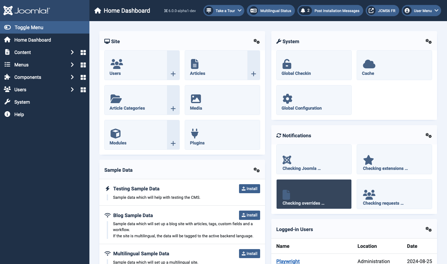Open the Cache quick icon

394,65
